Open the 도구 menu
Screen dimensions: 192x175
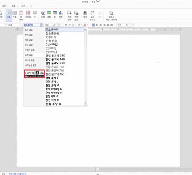click(x=24, y=6)
